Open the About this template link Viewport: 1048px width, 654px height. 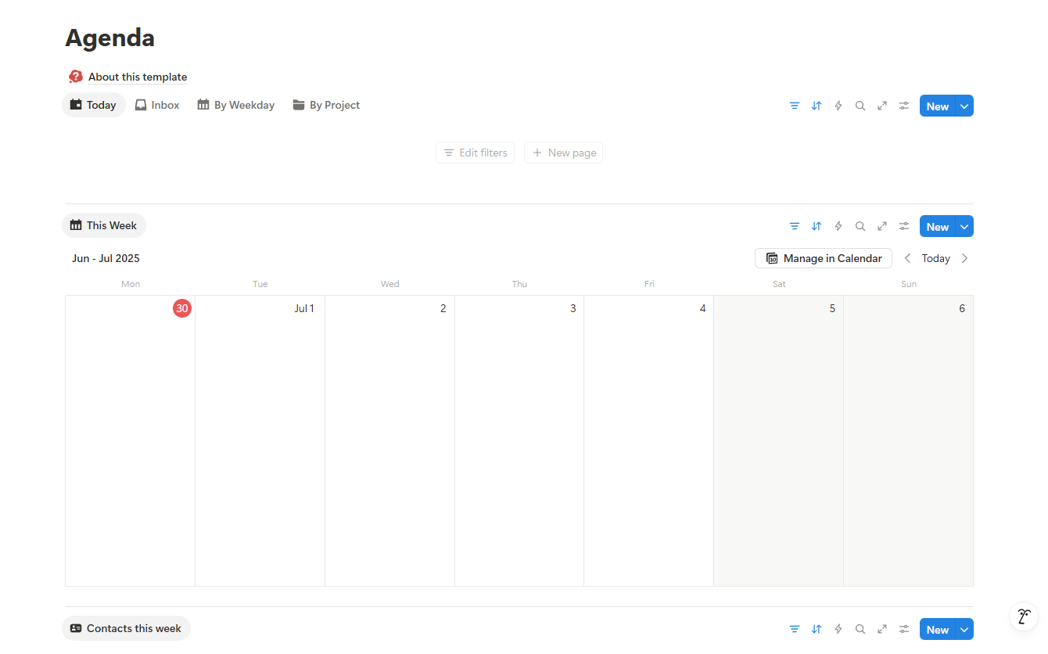[137, 77]
